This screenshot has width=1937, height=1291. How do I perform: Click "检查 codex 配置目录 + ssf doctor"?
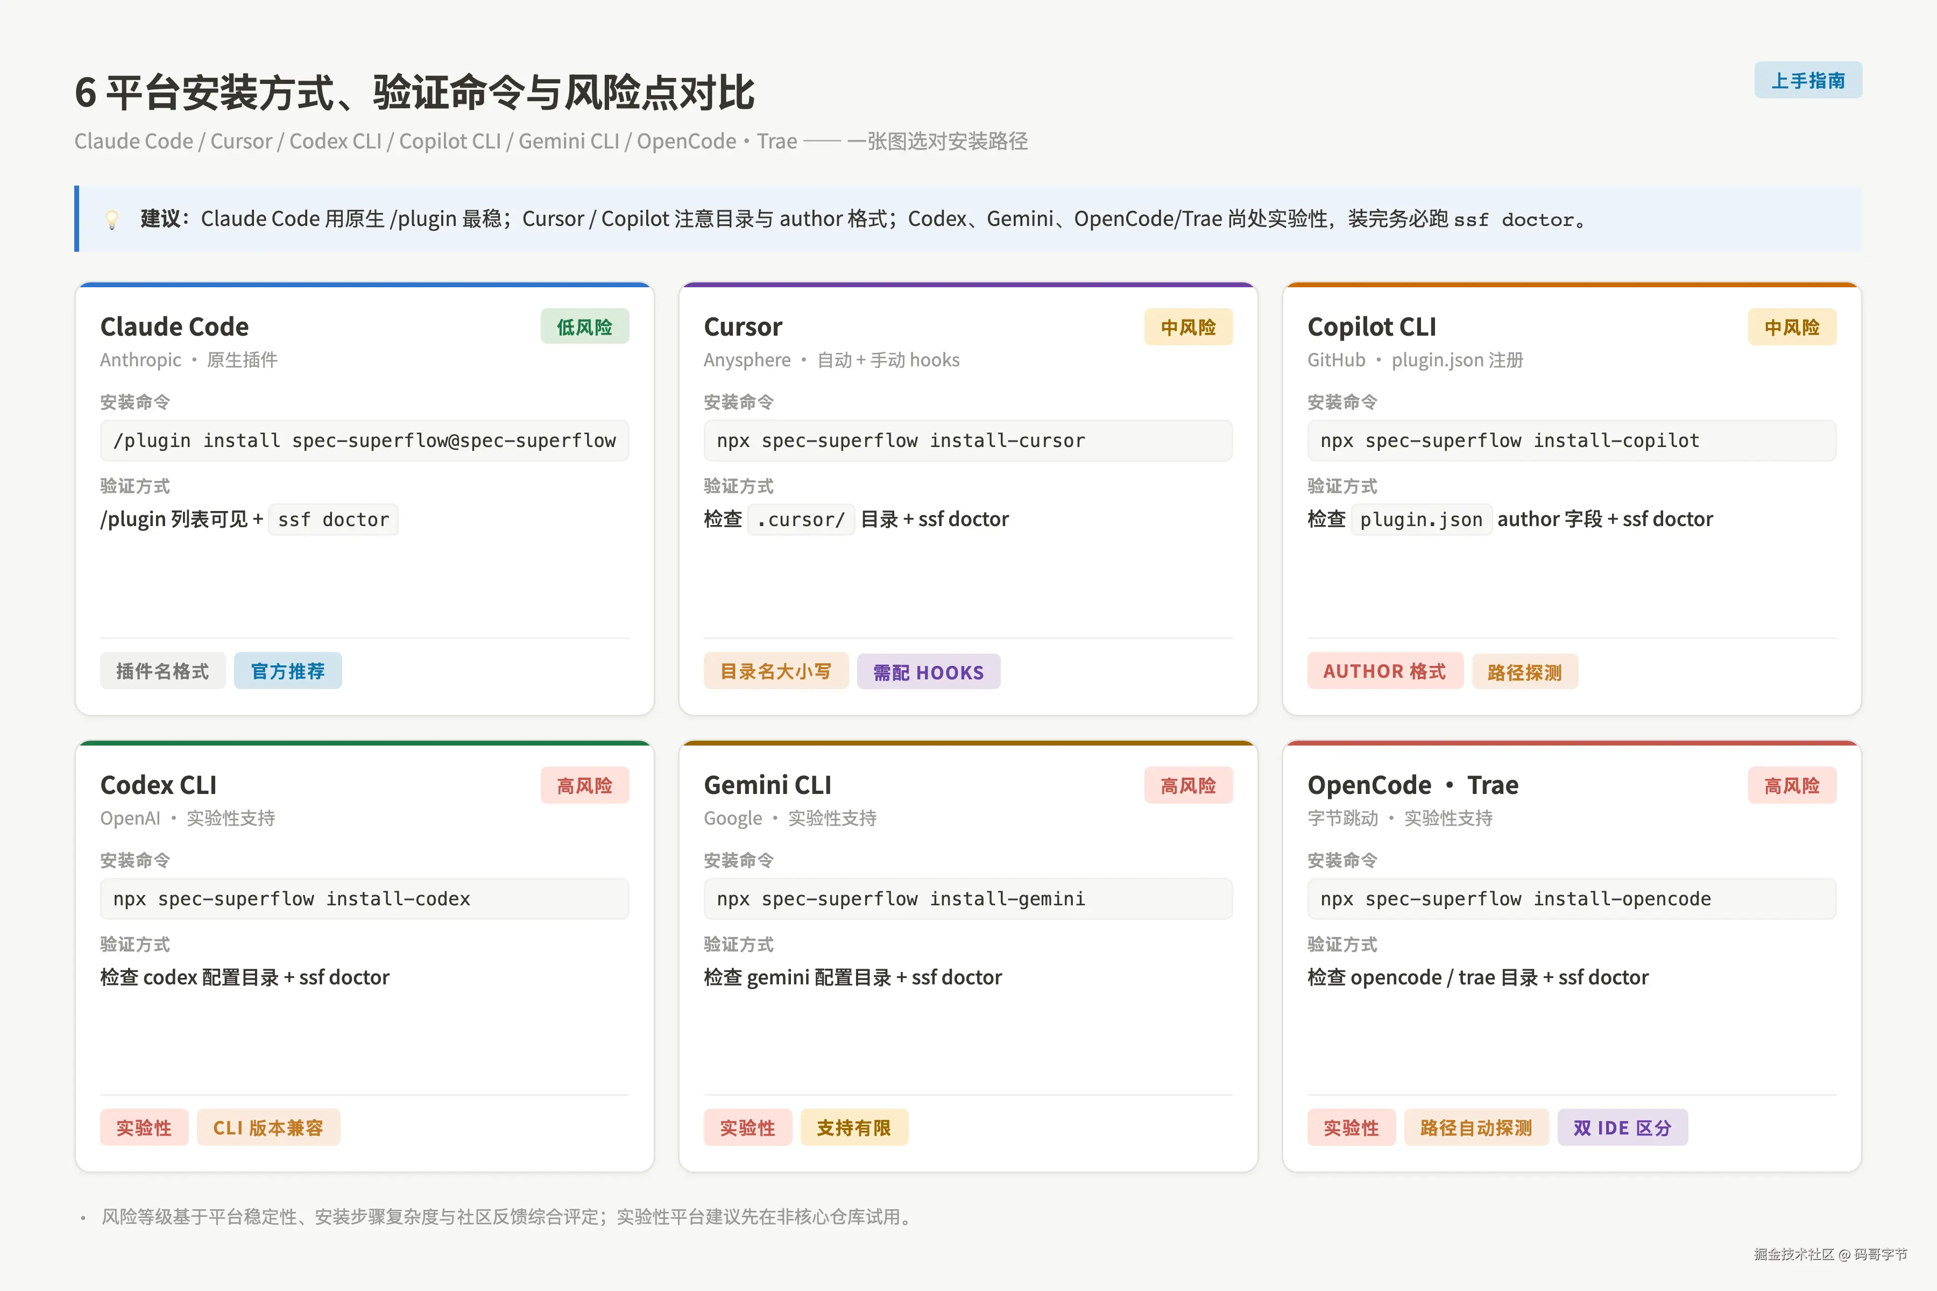point(245,977)
